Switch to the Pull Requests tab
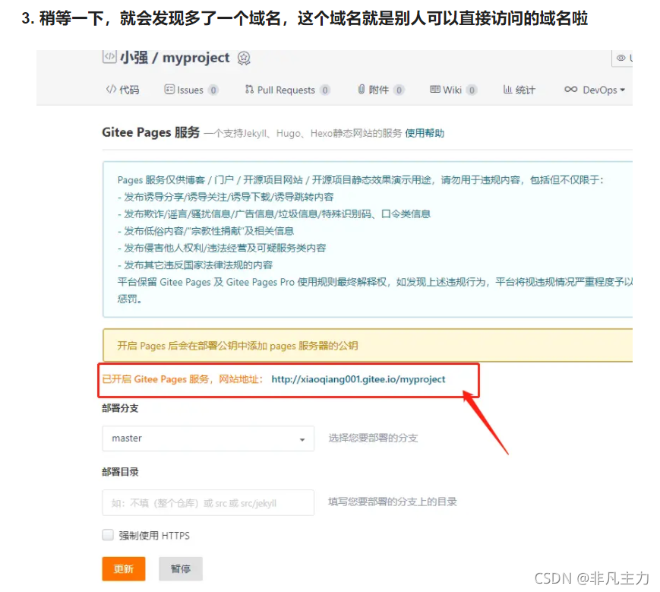Image resolution: width=660 pixels, height=592 pixels. point(287,90)
